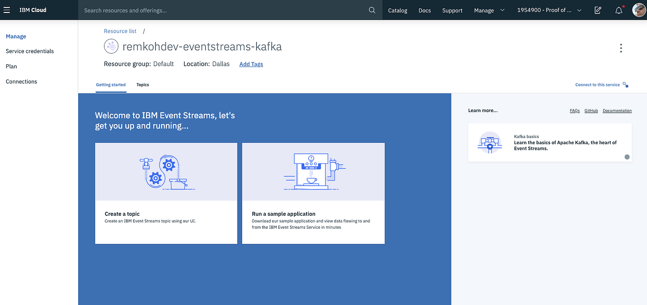Click the search magnifier icon
Screen dimensions: 647x305
372,10
